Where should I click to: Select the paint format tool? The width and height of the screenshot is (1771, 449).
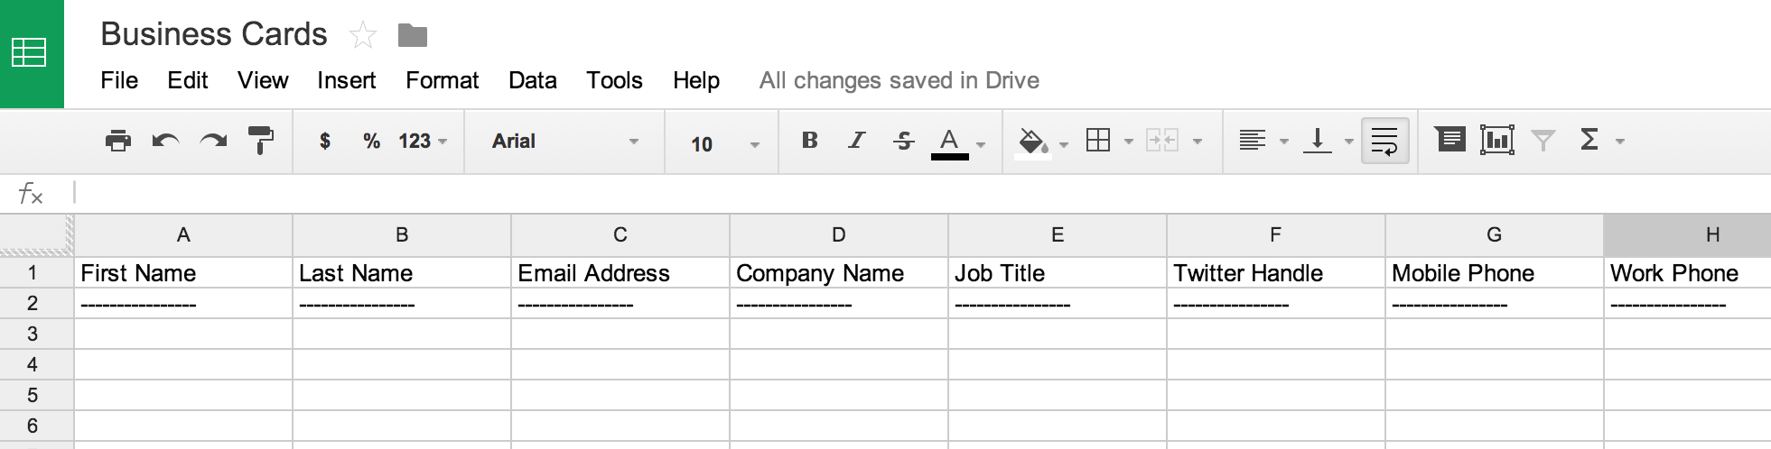(x=261, y=141)
